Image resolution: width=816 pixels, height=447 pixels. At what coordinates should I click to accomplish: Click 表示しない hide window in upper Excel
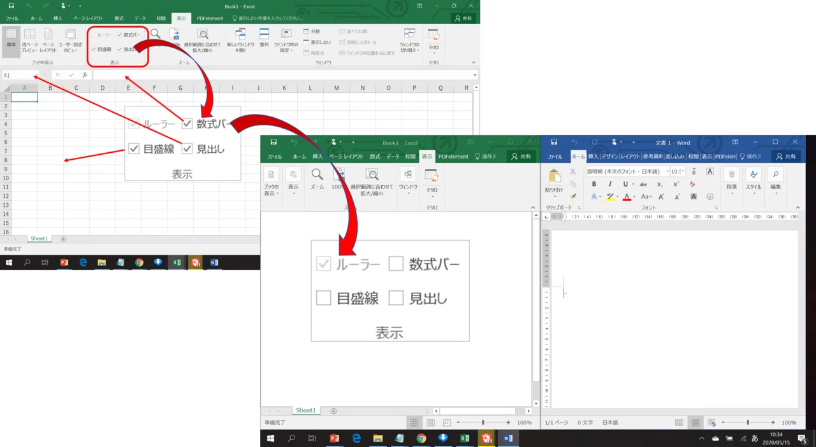tap(317, 42)
